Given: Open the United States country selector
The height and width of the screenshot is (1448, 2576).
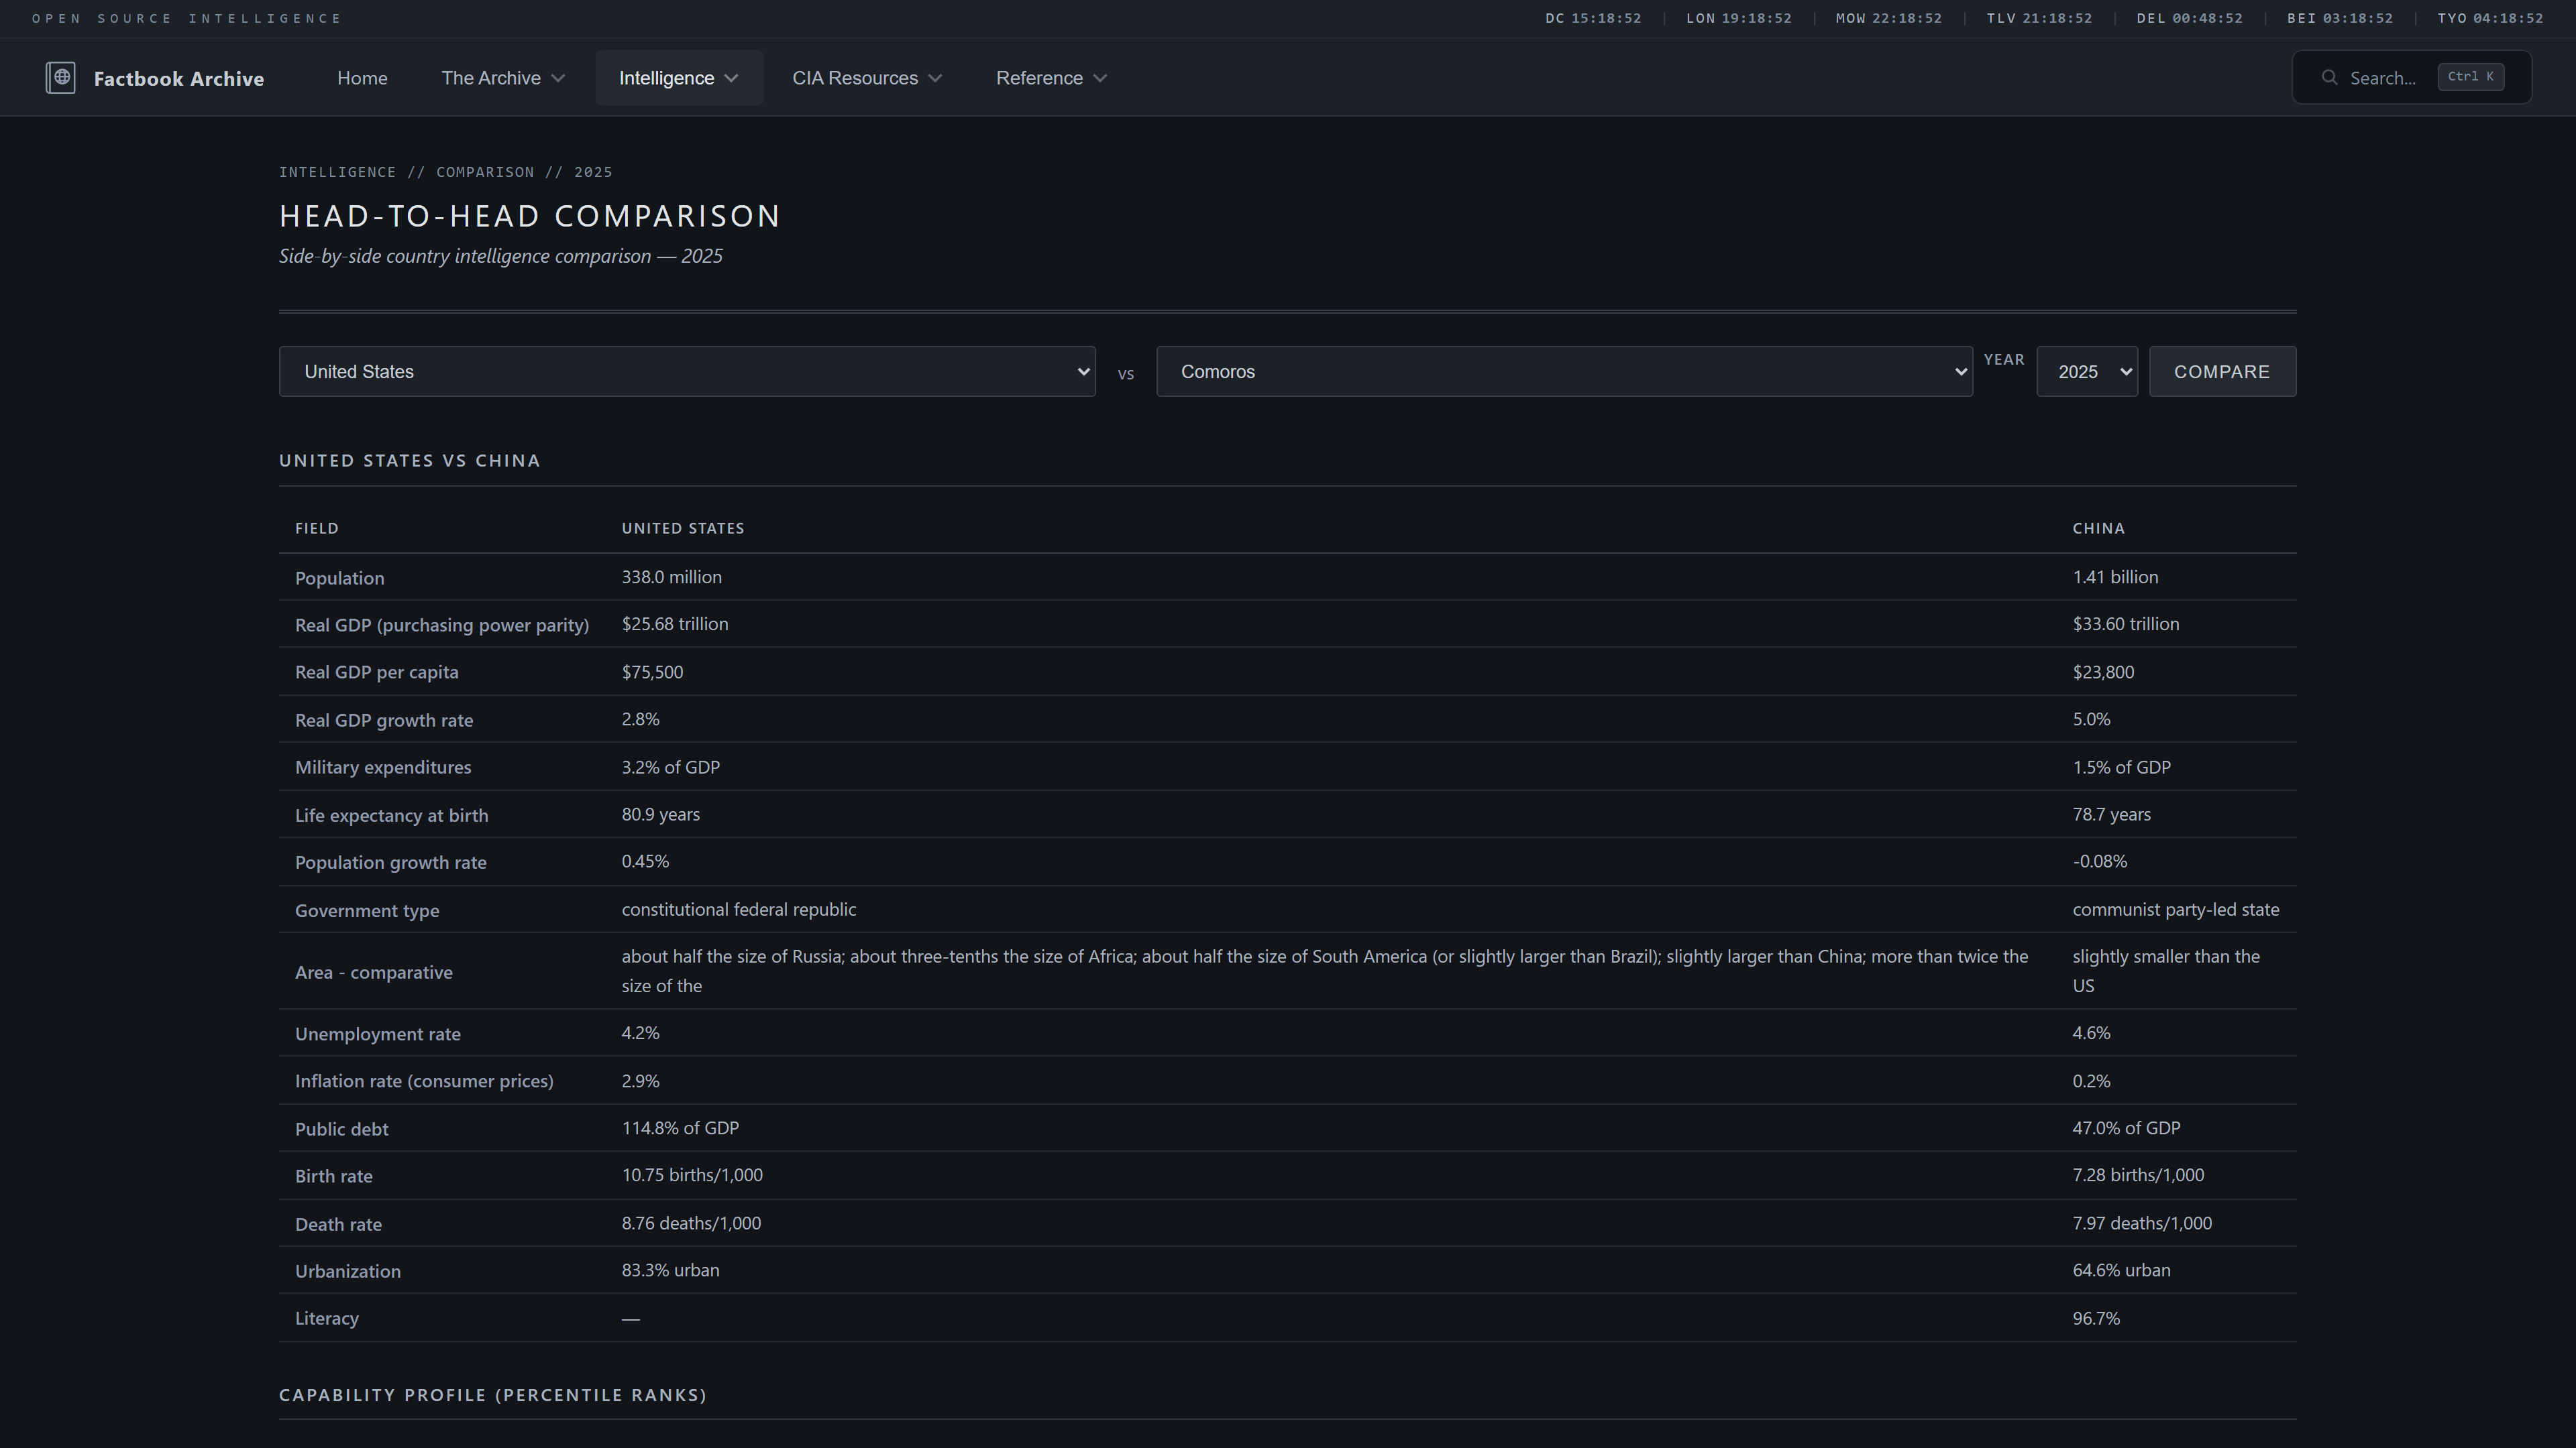Looking at the screenshot, I should click(687, 372).
